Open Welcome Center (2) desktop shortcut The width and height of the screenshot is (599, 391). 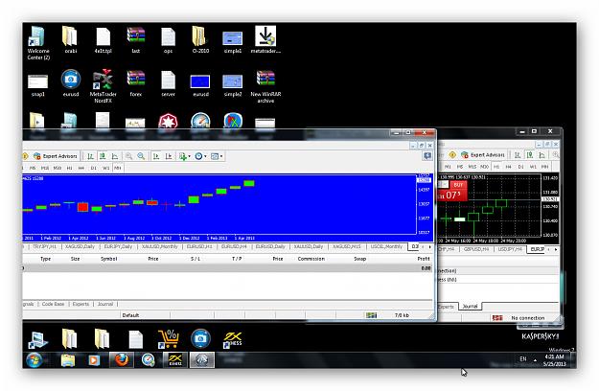tap(38, 43)
